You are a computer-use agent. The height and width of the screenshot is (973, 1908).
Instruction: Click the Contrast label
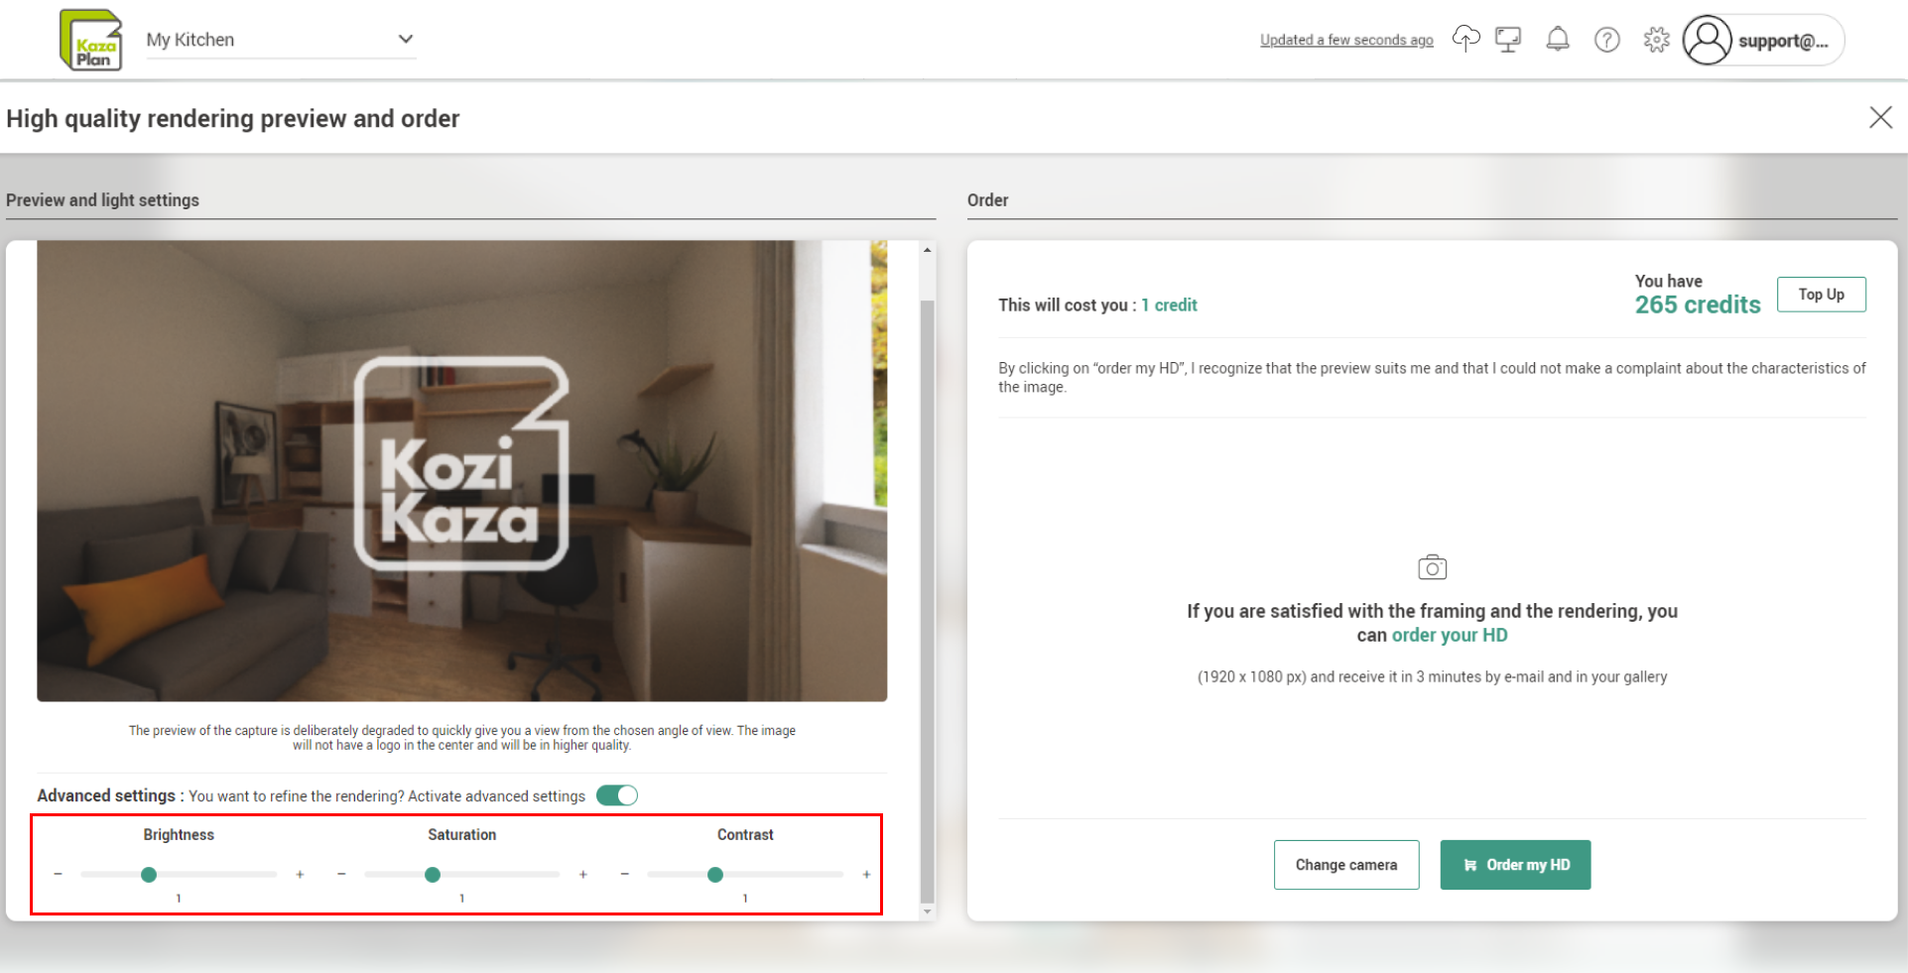pyautogui.click(x=745, y=835)
